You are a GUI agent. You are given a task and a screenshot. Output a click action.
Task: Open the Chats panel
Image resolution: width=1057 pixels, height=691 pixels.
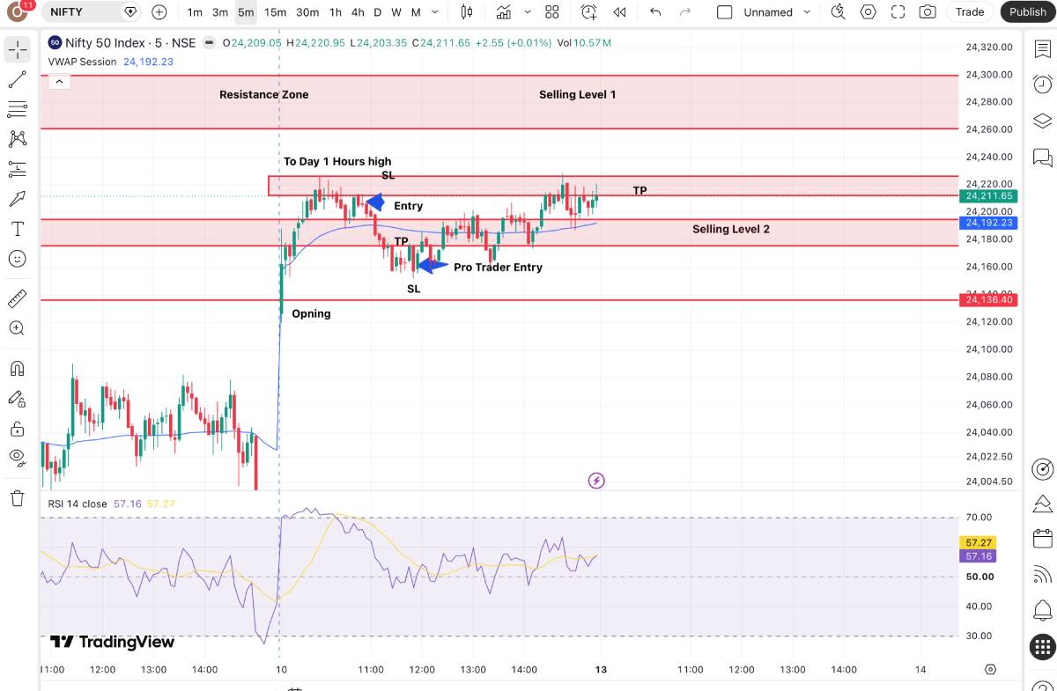(x=1043, y=158)
